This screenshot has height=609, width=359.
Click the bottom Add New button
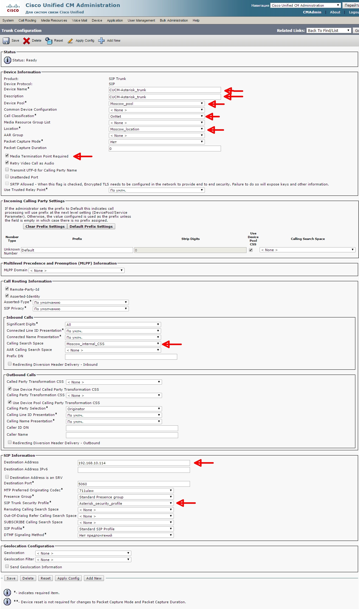point(94,578)
